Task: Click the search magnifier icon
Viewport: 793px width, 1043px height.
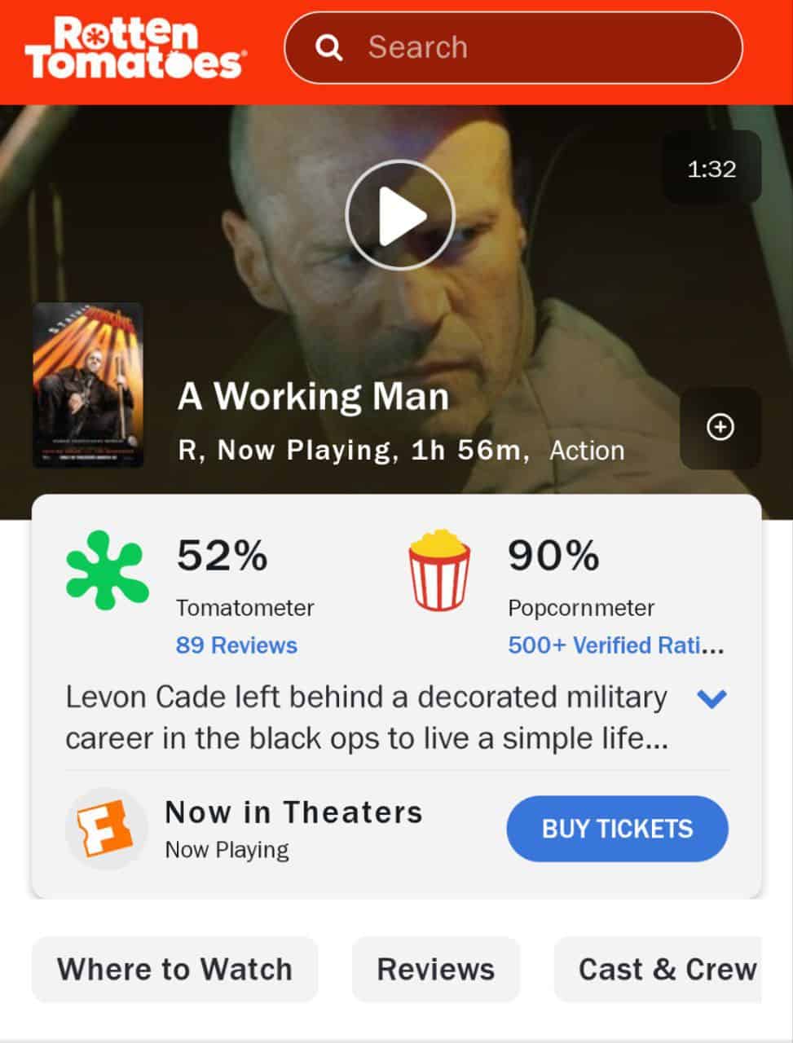Action: 328,47
